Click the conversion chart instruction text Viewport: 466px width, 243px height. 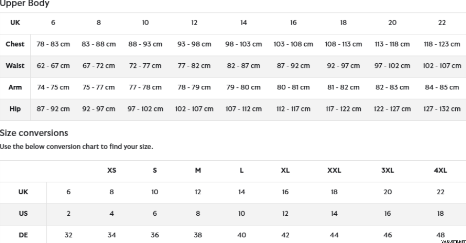(76, 146)
